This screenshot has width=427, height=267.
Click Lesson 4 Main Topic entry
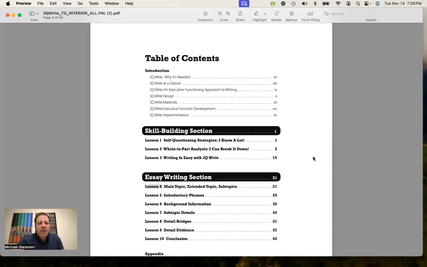click(200, 187)
